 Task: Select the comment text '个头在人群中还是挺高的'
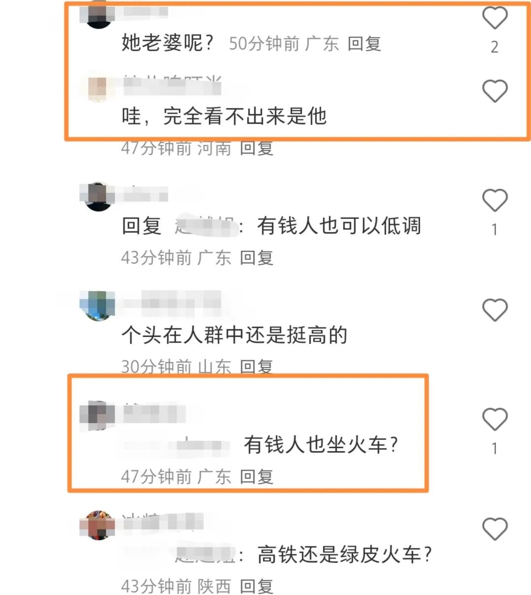pyautogui.click(x=234, y=335)
